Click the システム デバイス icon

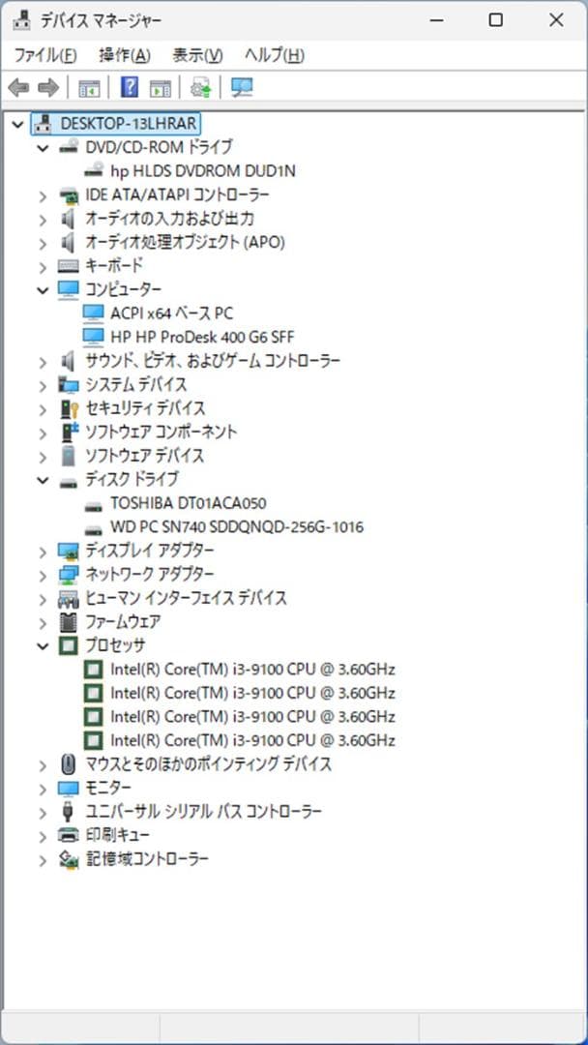pos(69,384)
